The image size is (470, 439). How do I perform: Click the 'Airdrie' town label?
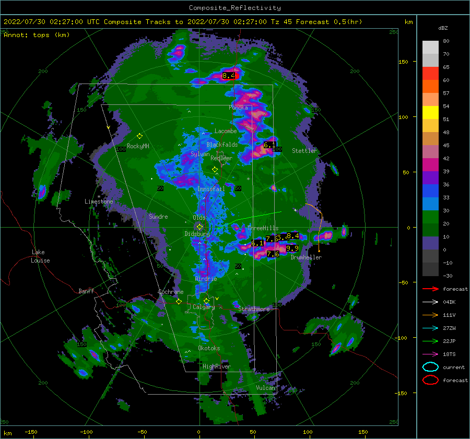[206, 279]
